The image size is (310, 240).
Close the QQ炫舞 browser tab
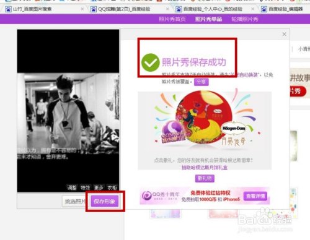click(x=167, y=9)
